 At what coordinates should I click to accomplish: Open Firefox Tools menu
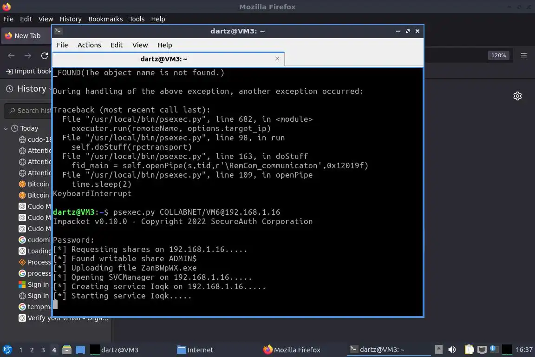click(x=137, y=19)
